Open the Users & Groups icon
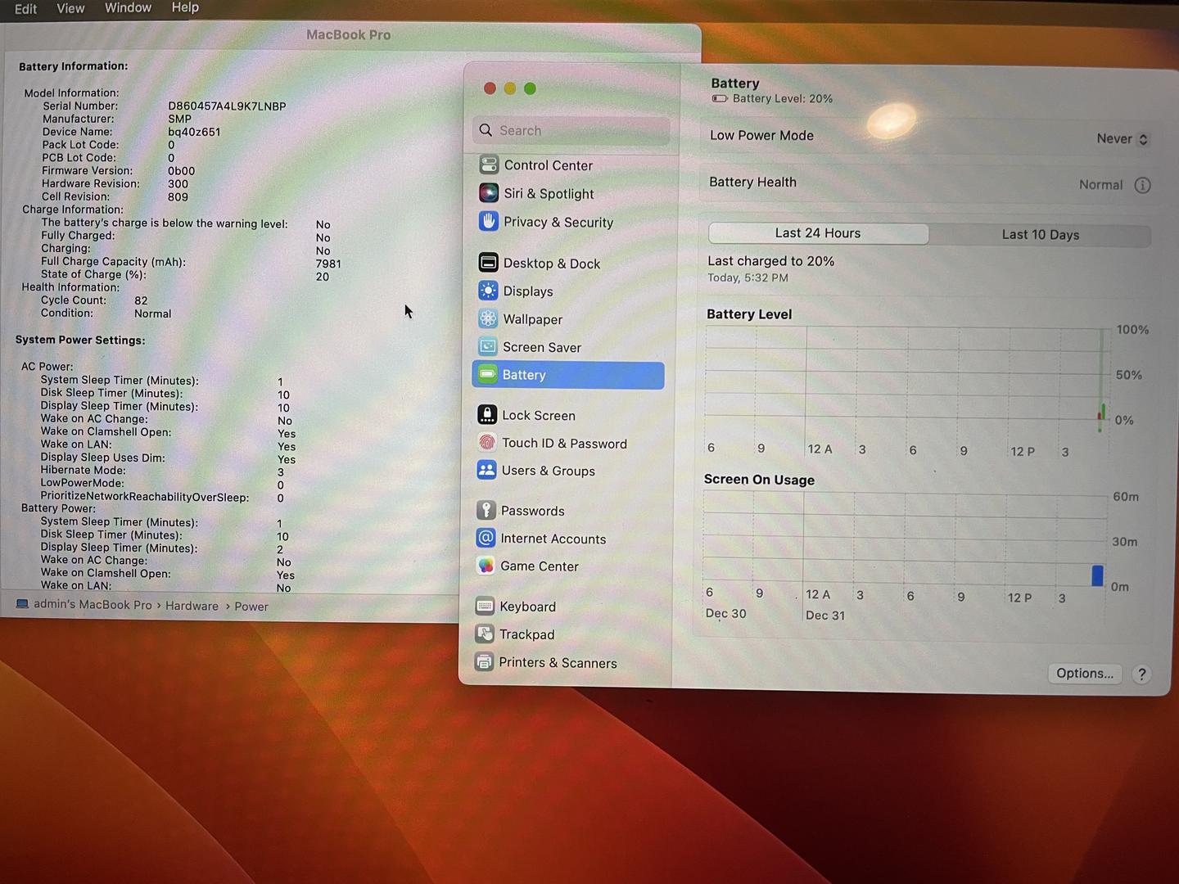1179x884 pixels. tap(486, 470)
